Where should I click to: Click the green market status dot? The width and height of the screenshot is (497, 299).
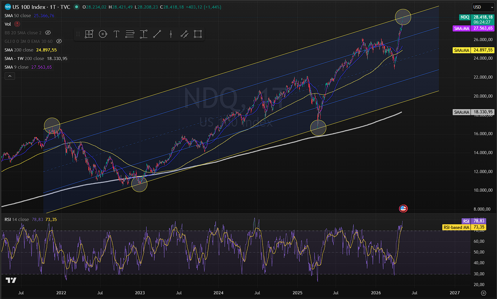click(77, 7)
